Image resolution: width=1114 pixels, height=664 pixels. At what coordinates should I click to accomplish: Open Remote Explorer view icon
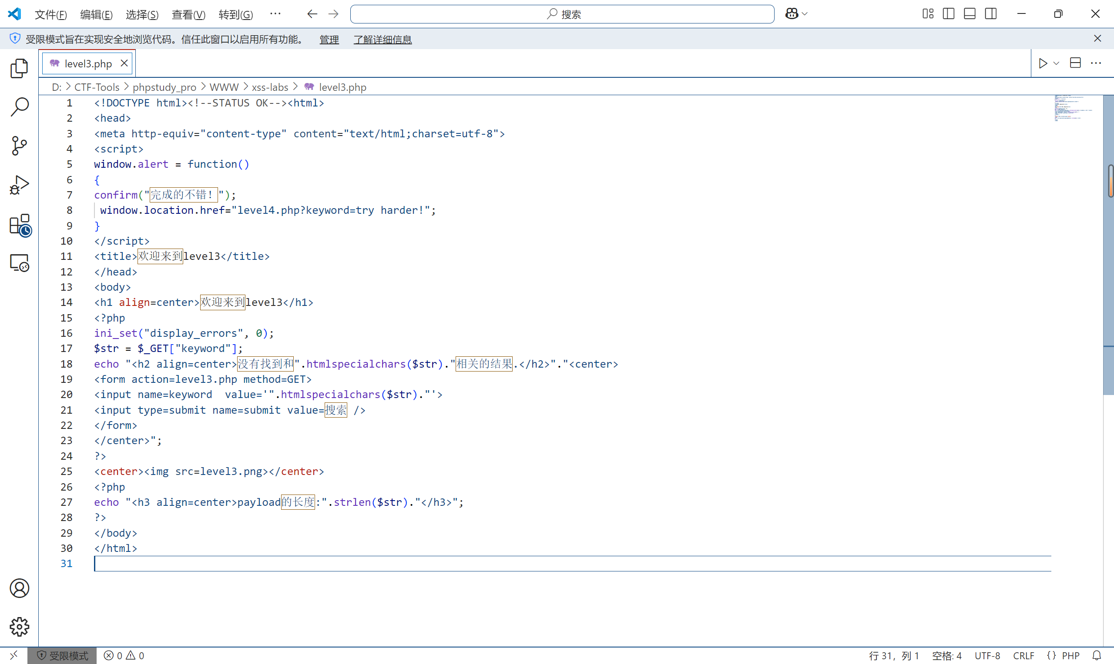pos(19,262)
